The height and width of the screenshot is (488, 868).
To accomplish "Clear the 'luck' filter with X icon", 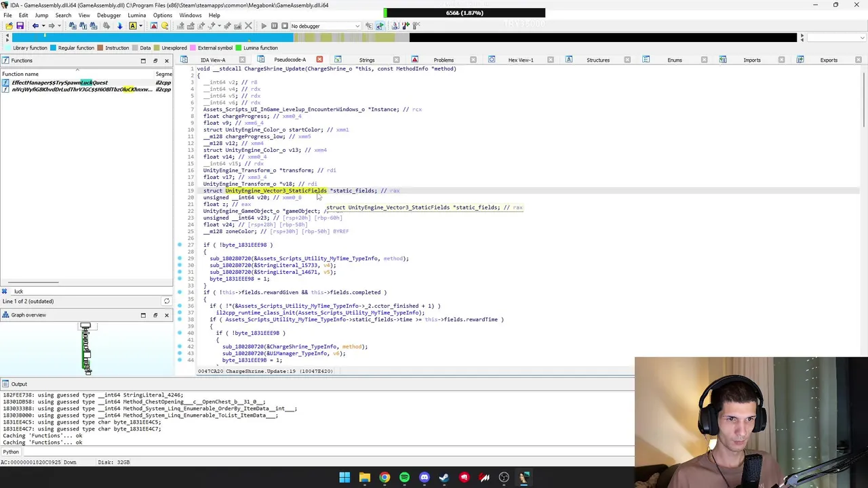I will [4, 291].
